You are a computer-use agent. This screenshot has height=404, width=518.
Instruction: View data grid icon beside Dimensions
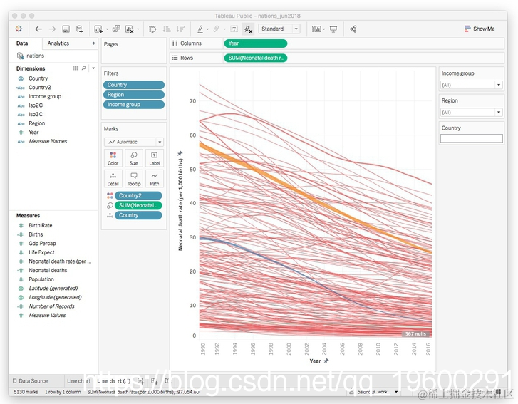click(76, 68)
